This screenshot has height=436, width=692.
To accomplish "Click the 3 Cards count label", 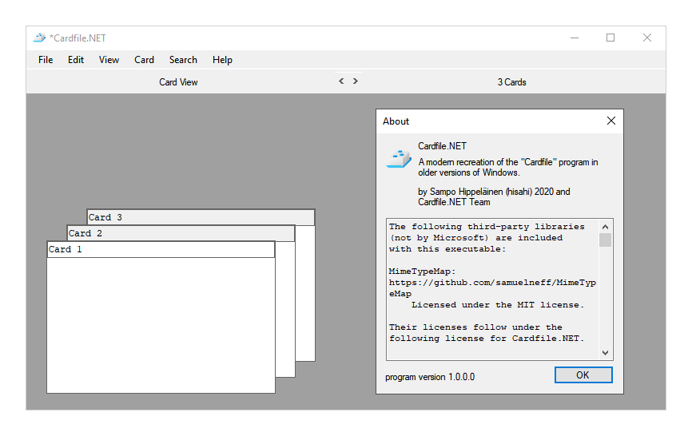I will coord(512,82).
